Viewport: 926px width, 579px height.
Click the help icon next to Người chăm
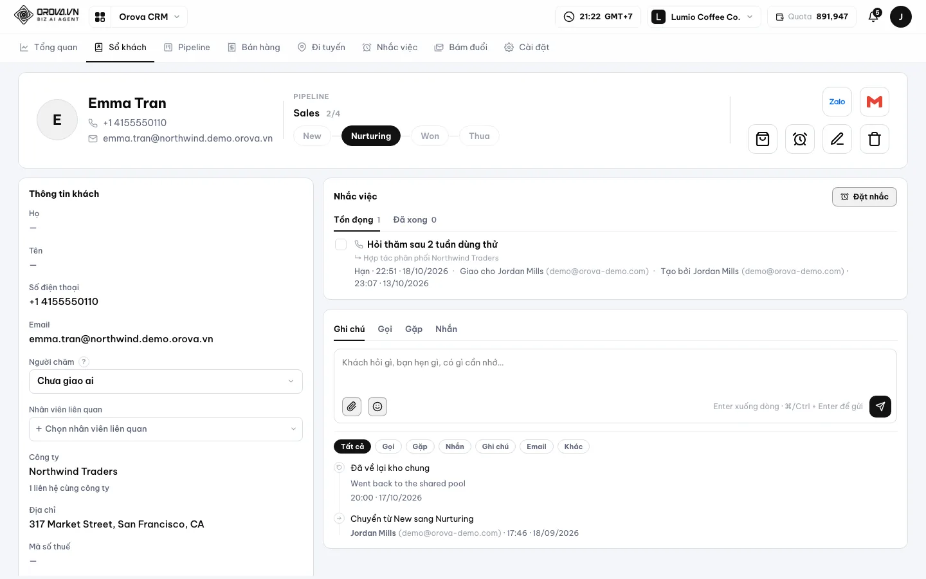point(84,362)
